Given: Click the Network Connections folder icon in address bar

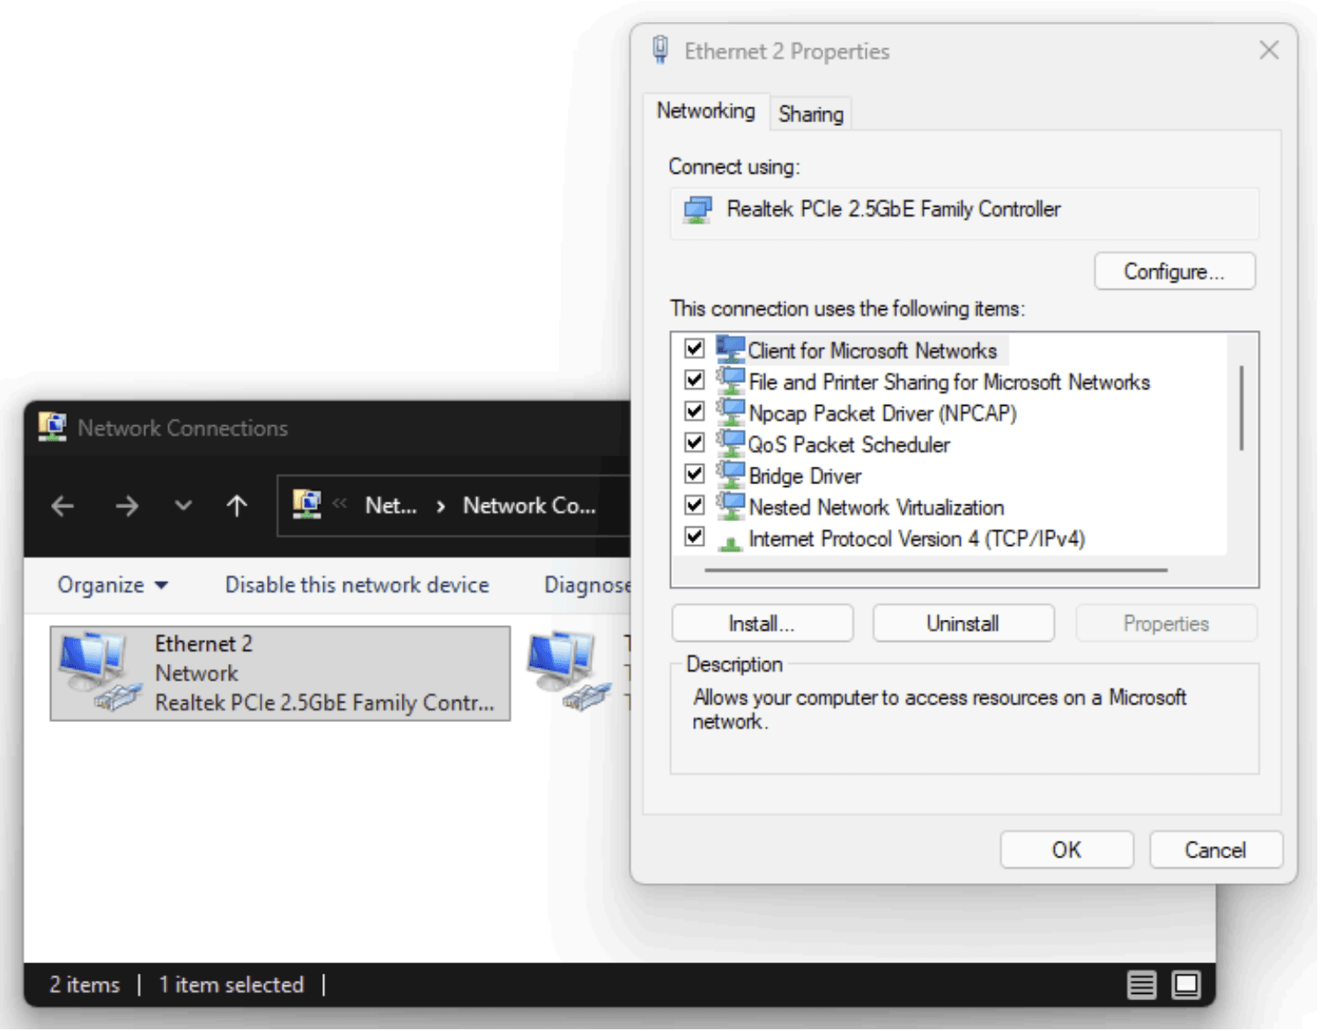Looking at the screenshot, I should [x=307, y=504].
